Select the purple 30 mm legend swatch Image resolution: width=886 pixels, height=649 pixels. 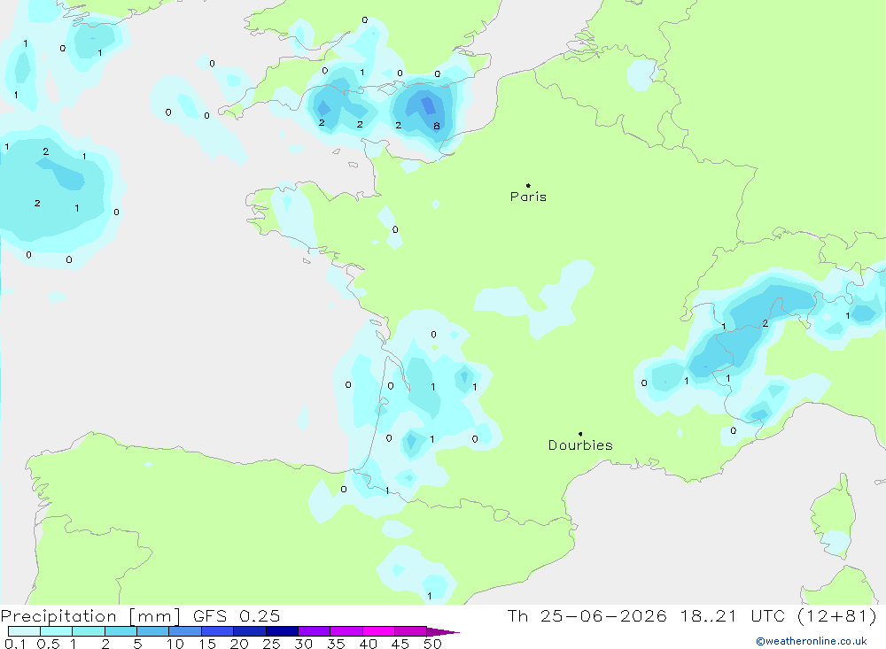pyautogui.click(x=314, y=631)
